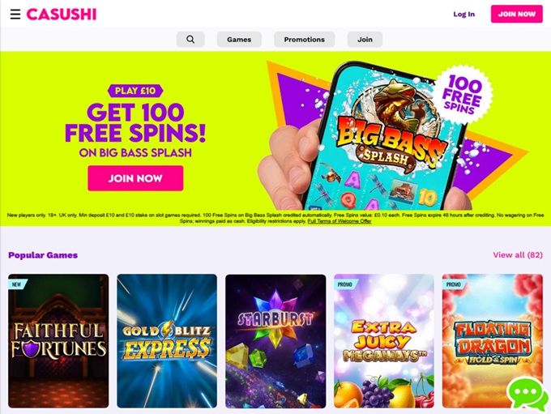Click the Casushi logo
Image resolution: width=551 pixels, height=414 pixels.
61,14
